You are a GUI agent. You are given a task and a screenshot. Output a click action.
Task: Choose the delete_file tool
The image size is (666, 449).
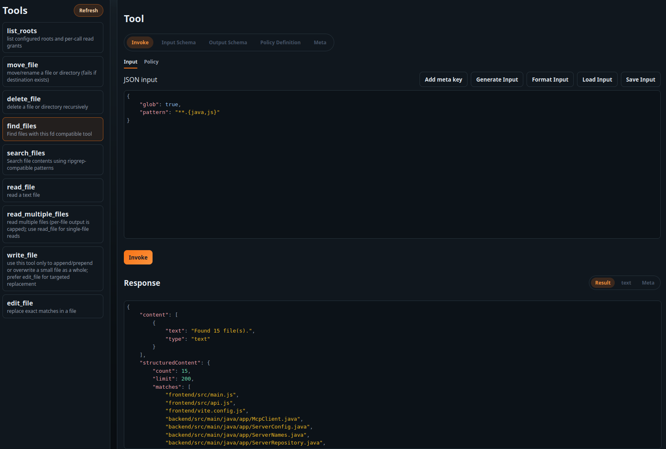52,103
